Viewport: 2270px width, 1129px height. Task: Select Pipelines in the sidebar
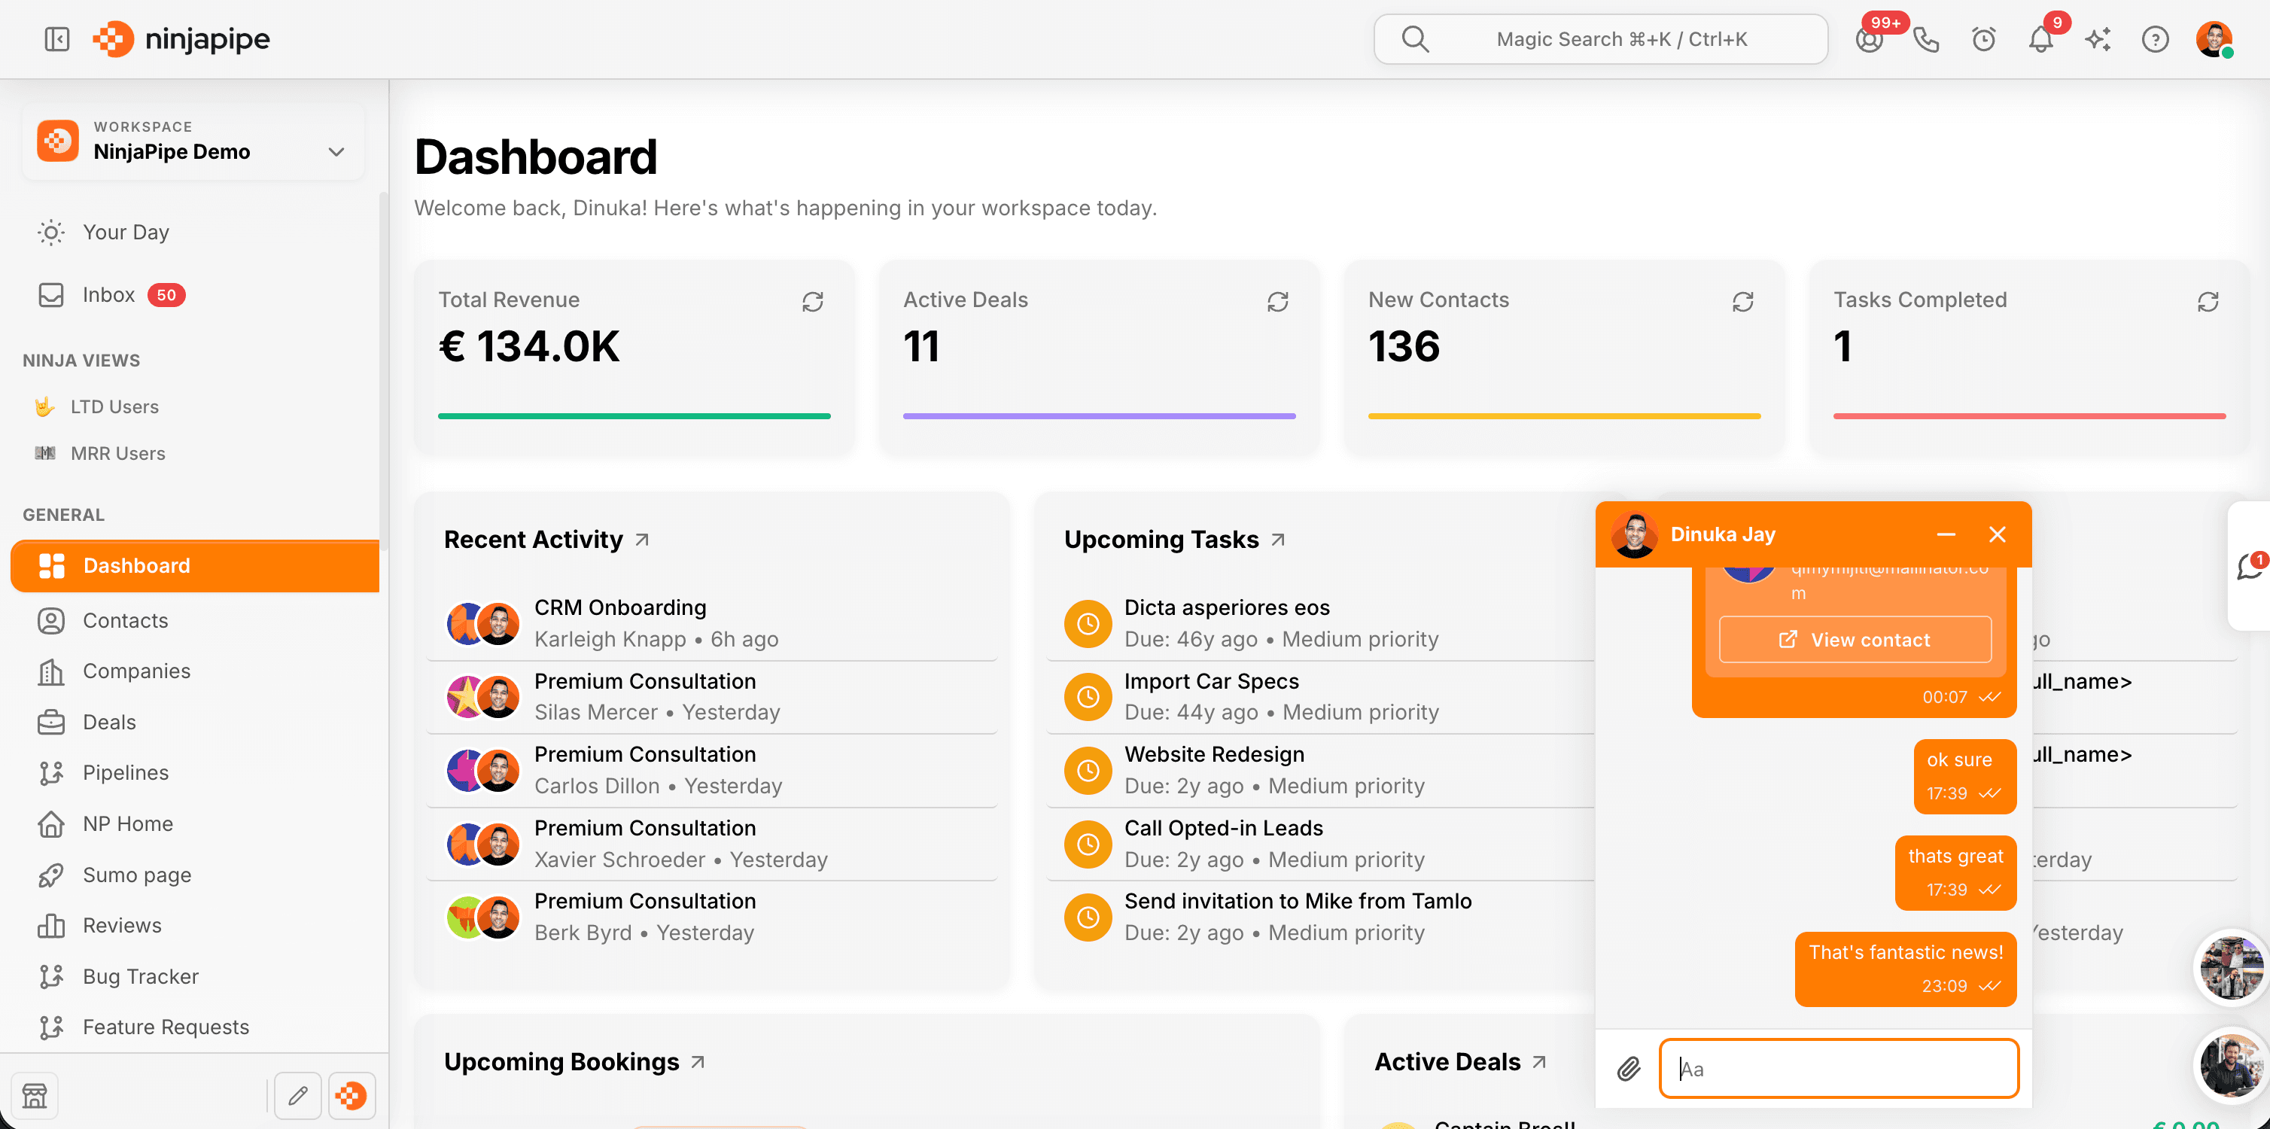point(126,772)
